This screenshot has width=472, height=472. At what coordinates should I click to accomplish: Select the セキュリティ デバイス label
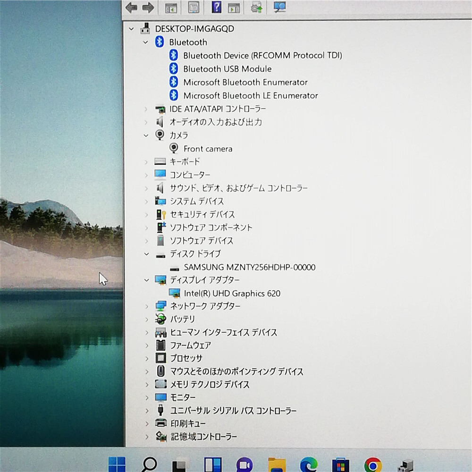tap(202, 214)
